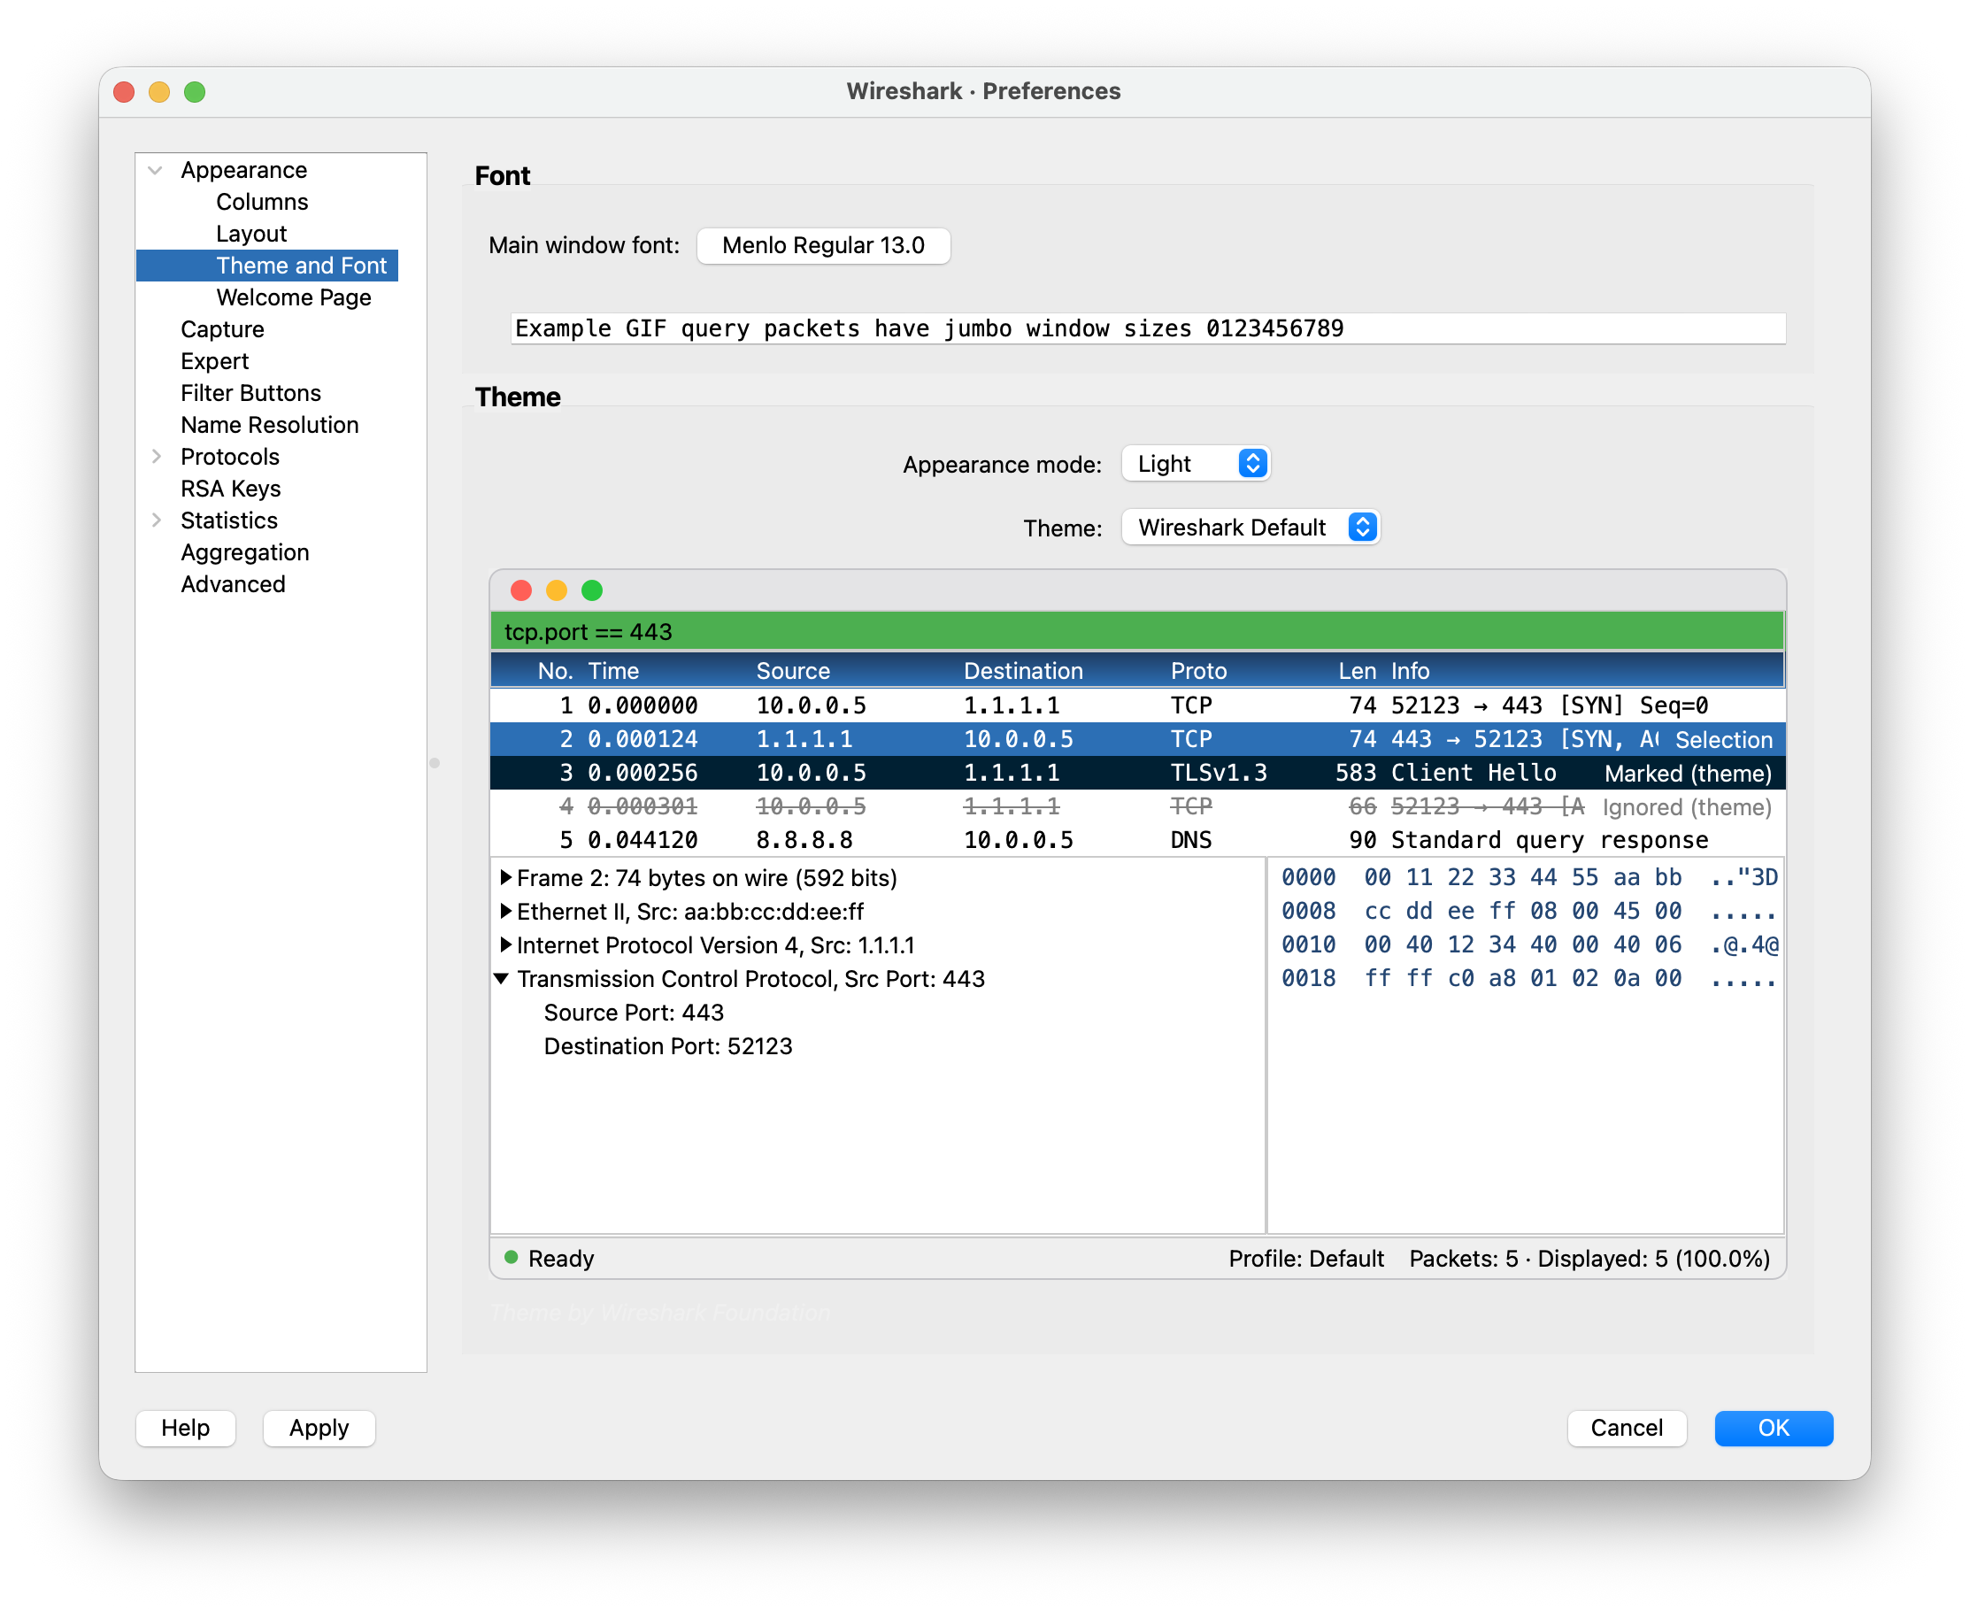Close the Preferences window with red button

(x=125, y=92)
